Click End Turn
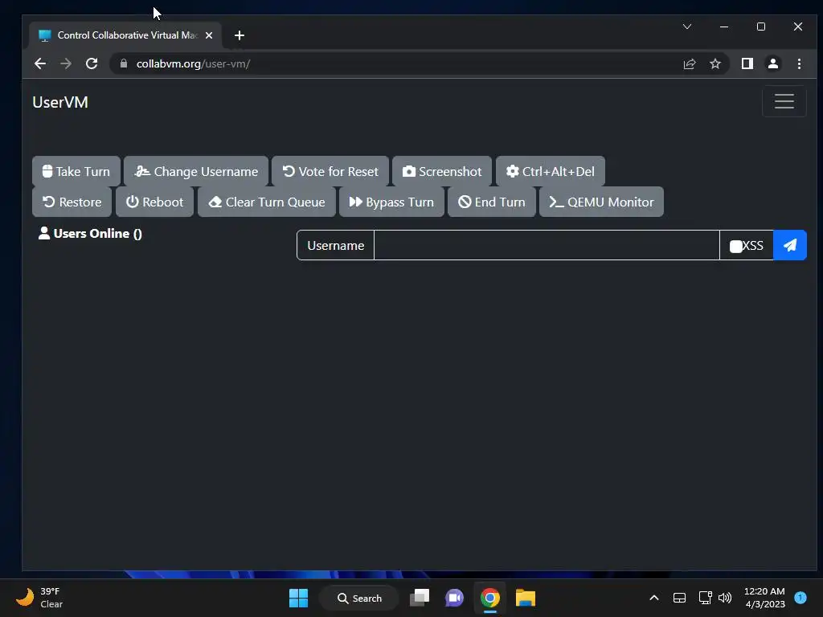The image size is (823, 617). pos(491,202)
